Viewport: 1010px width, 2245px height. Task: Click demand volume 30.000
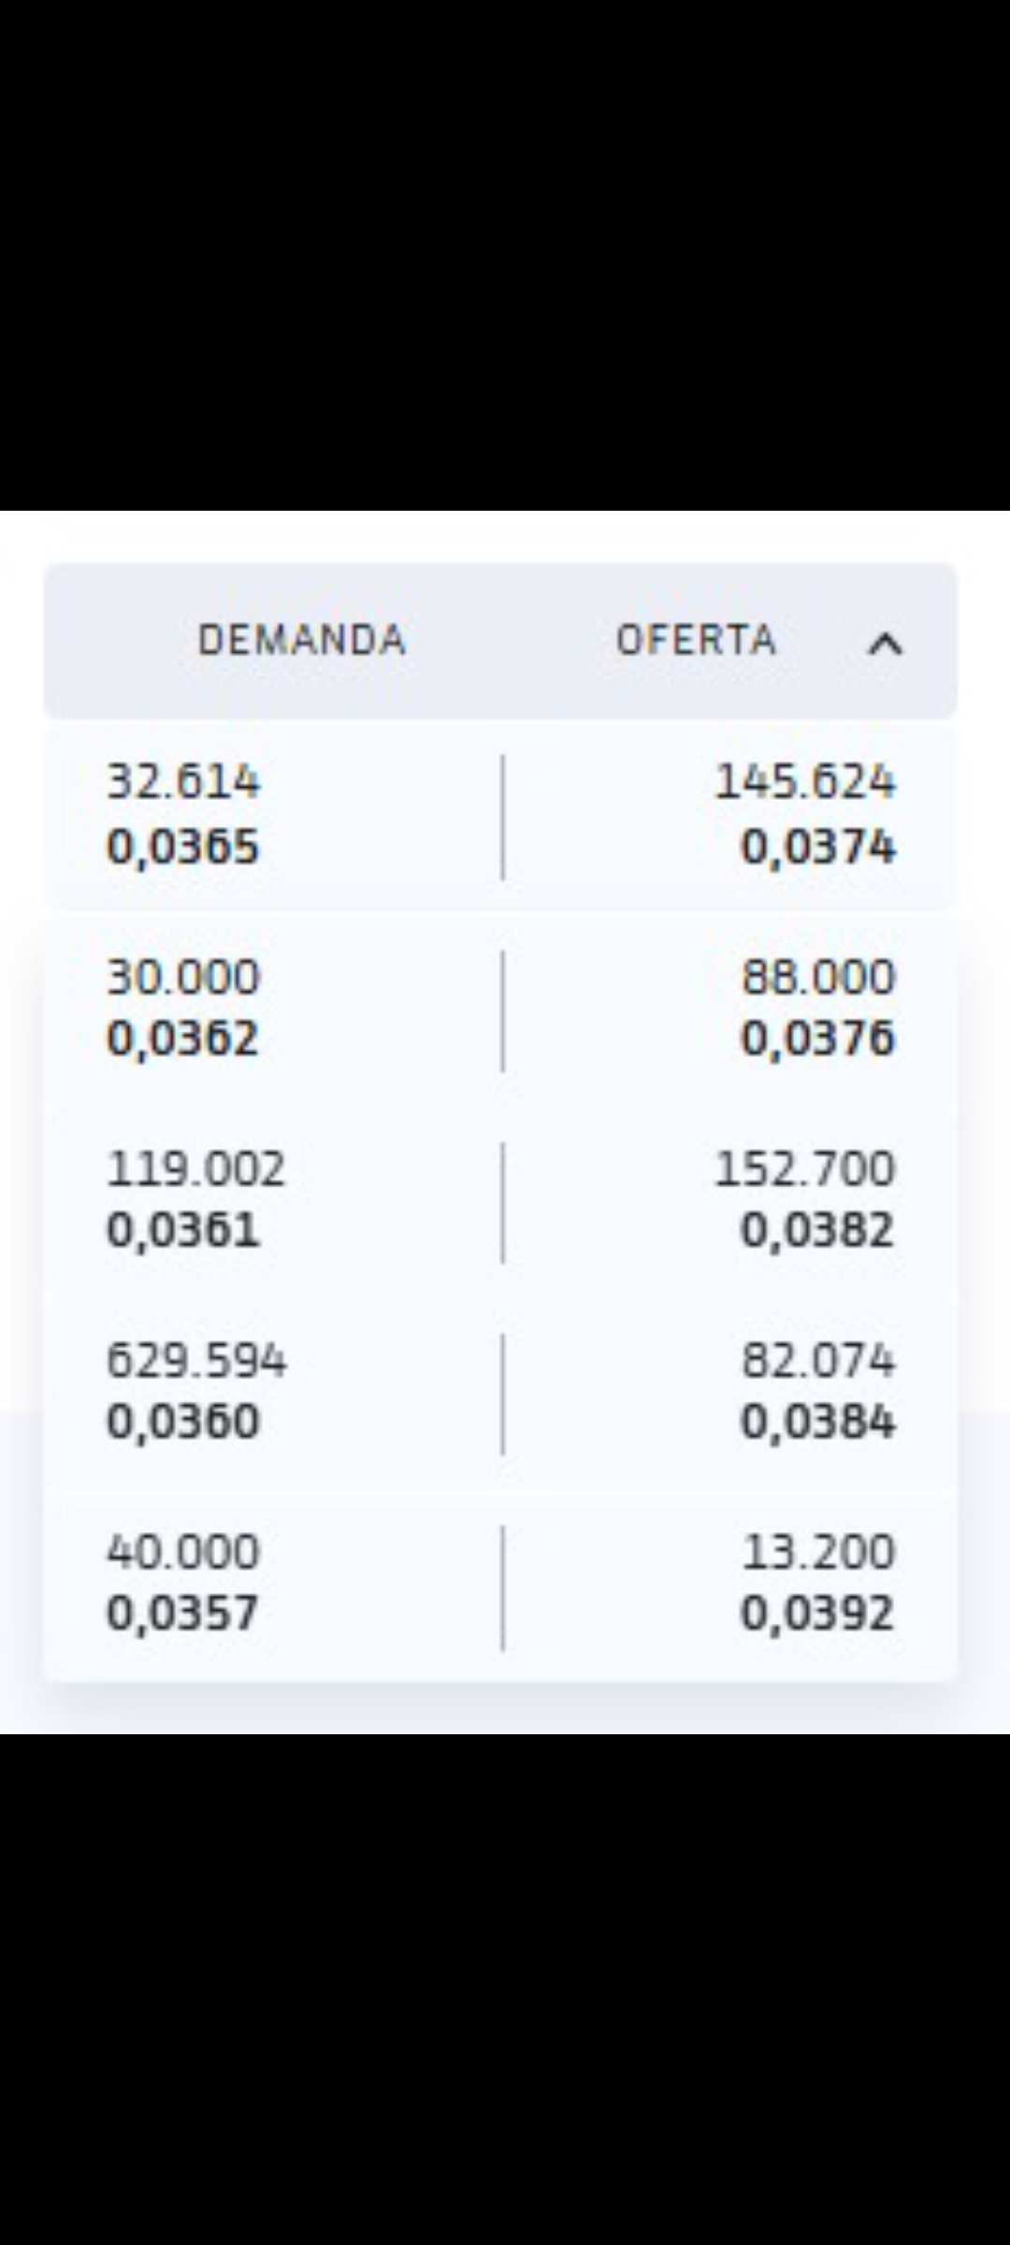point(183,978)
